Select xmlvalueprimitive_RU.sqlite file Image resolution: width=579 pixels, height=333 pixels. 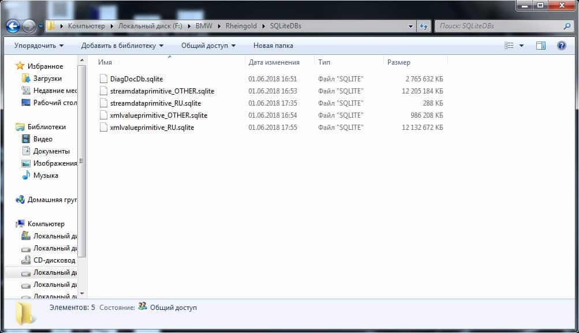152,128
